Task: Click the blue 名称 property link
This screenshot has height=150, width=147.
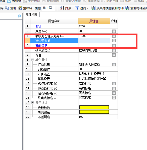Action: coord(38,27)
